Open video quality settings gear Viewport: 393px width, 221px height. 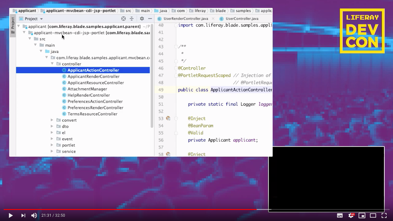pos(351,215)
